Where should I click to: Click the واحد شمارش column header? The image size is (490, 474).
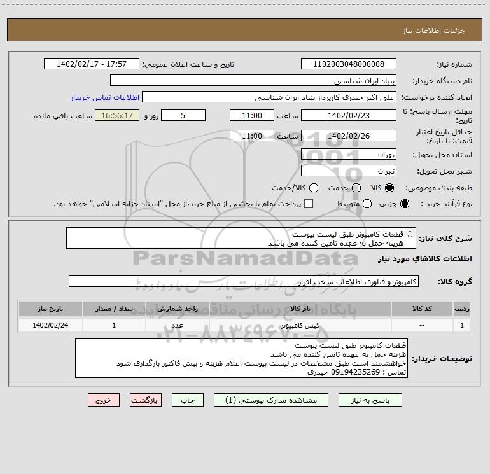(x=177, y=309)
